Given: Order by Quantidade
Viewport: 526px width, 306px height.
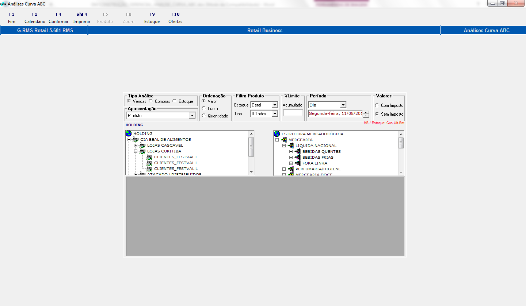Looking at the screenshot, I should tap(203, 116).
